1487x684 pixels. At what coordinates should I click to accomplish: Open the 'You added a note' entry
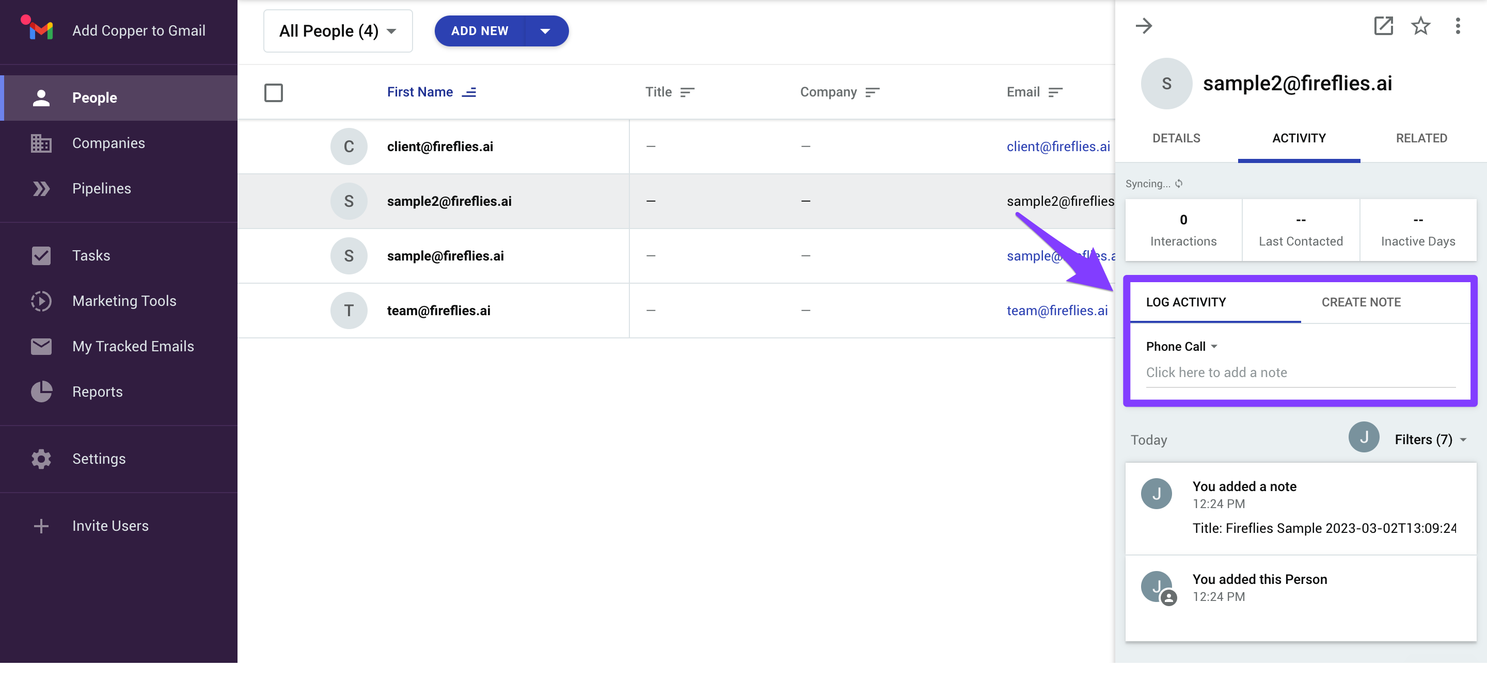1301,509
